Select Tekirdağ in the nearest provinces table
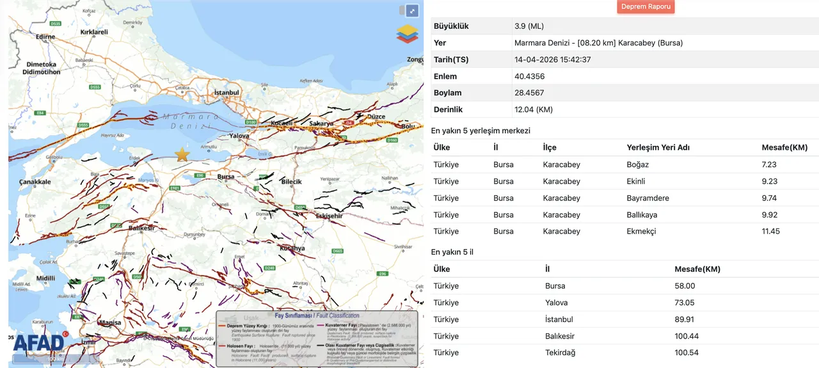 click(559, 353)
